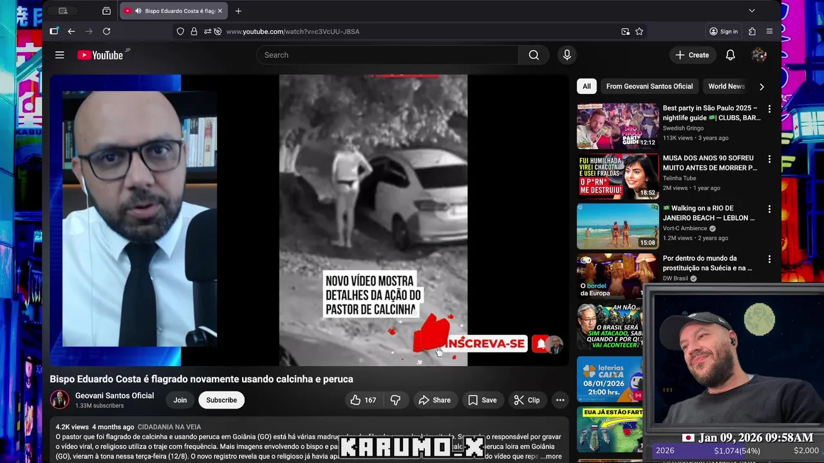
Task: Open options for 'Walking on a RIO' video
Action: click(769, 209)
